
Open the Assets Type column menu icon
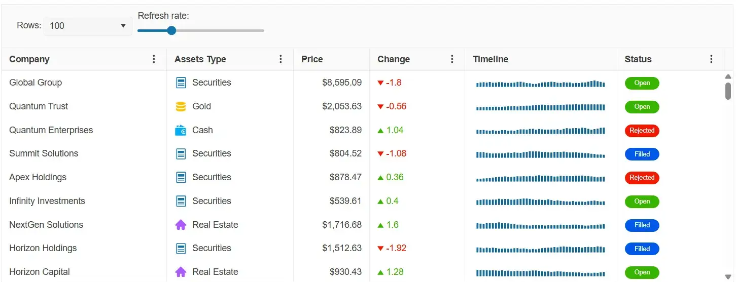pyautogui.click(x=281, y=59)
